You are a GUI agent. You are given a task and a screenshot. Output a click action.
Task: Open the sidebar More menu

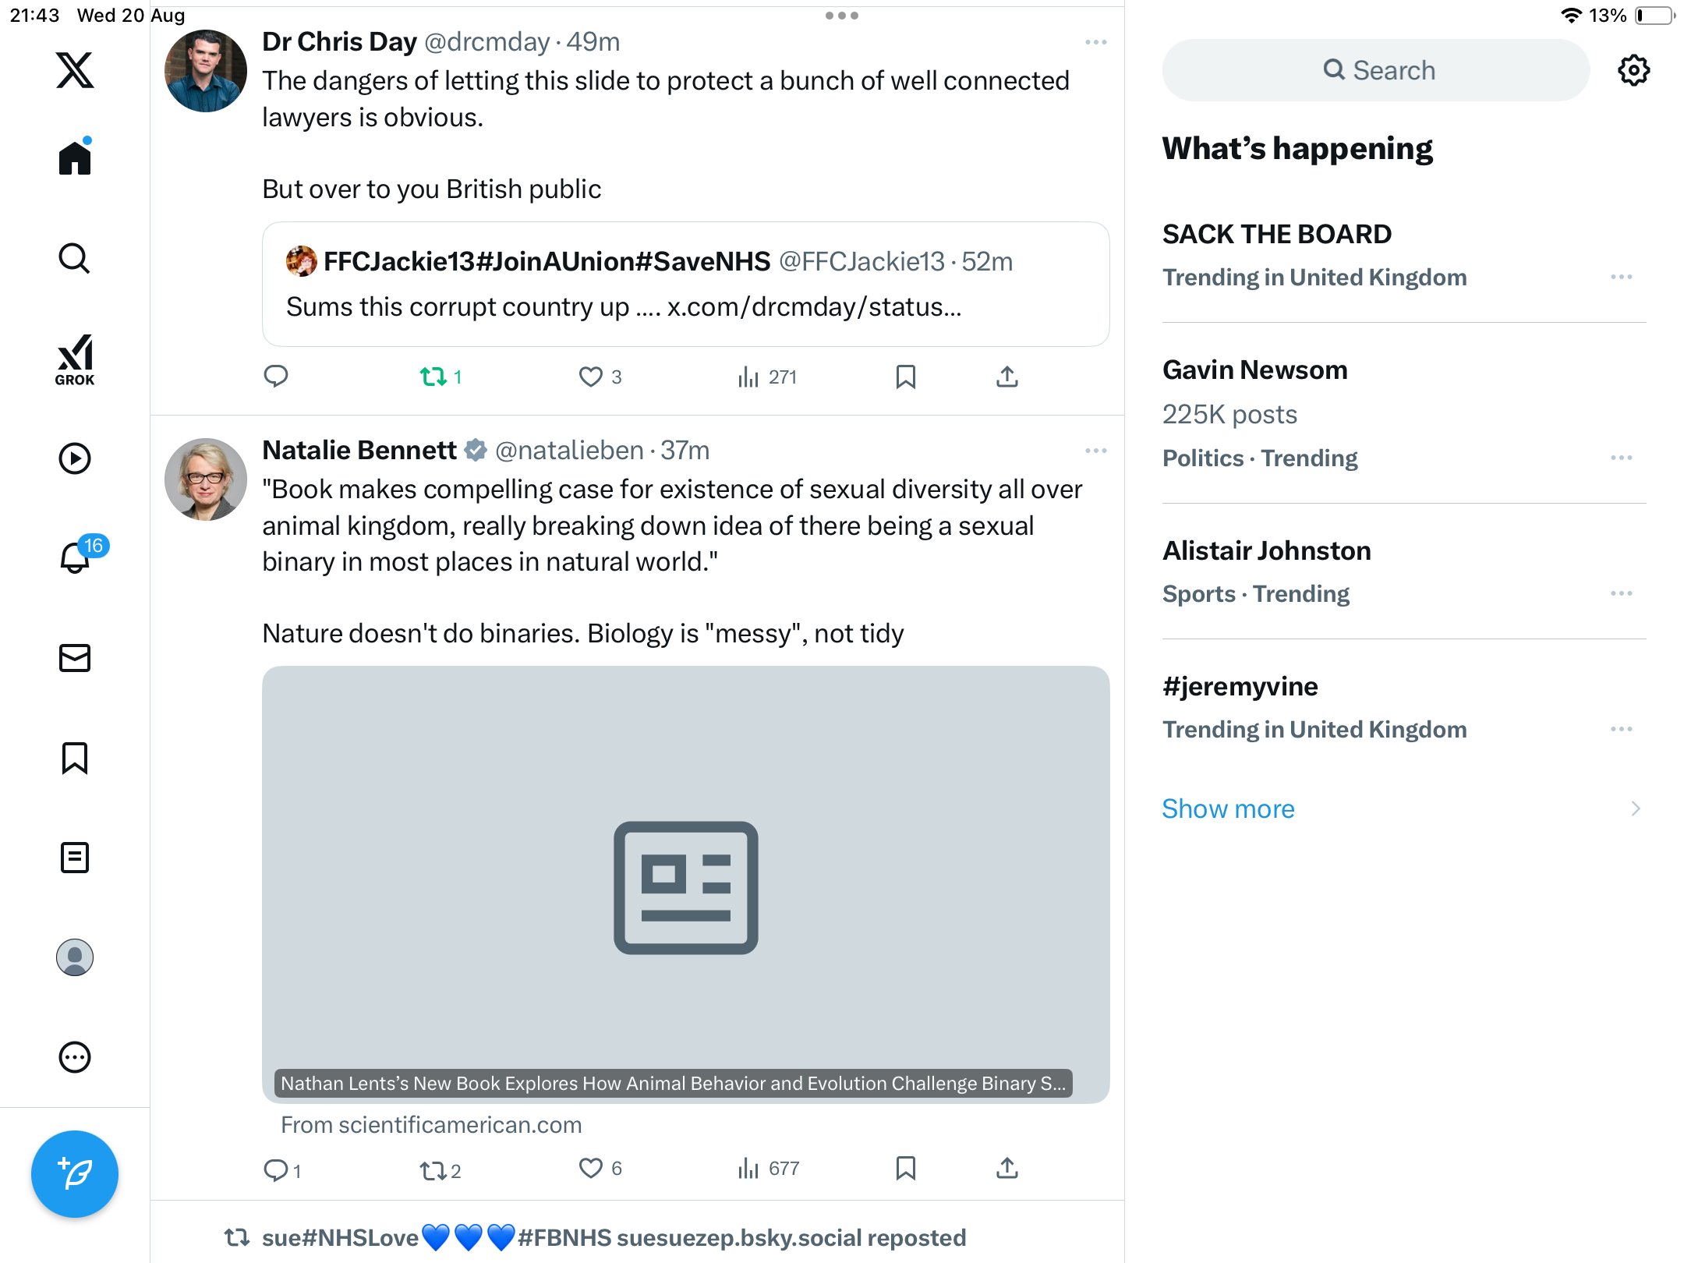tap(75, 1057)
